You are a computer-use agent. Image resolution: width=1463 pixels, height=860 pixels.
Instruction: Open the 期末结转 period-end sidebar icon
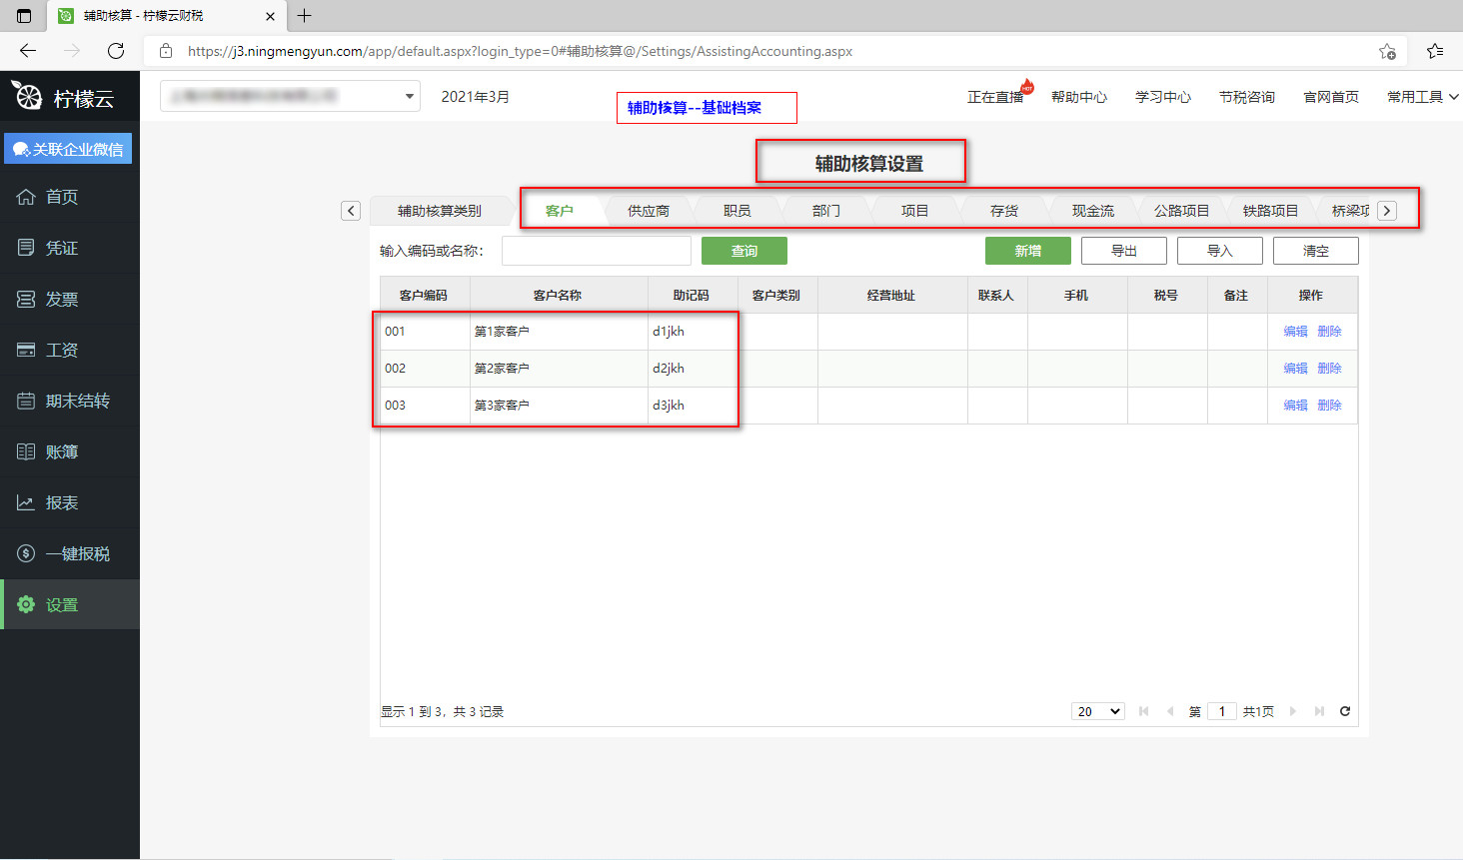click(26, 401)
